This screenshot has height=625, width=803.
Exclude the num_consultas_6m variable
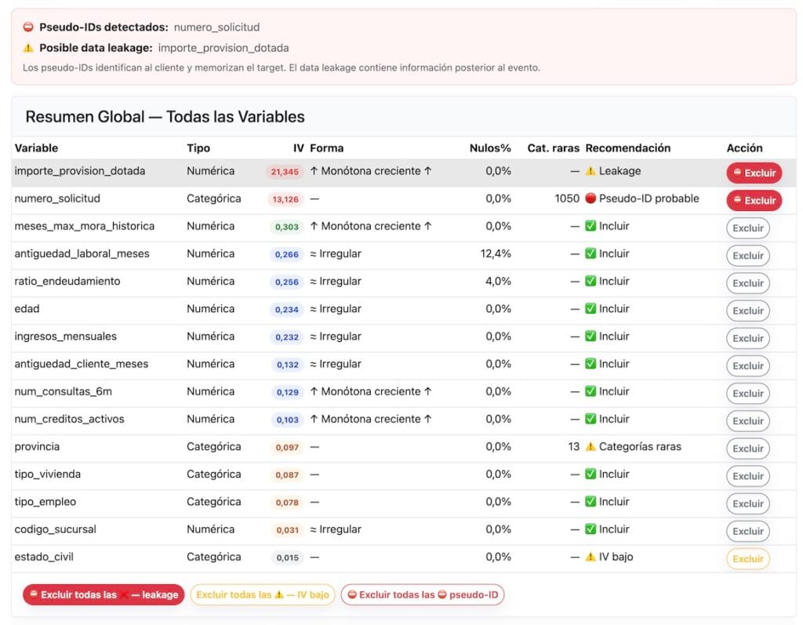pos(747,394)
